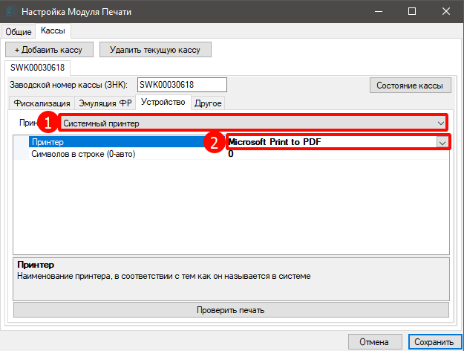This screenshot has height=351, width=464.
Task: Go to the Другое tab
Action: tap(209, 103)
